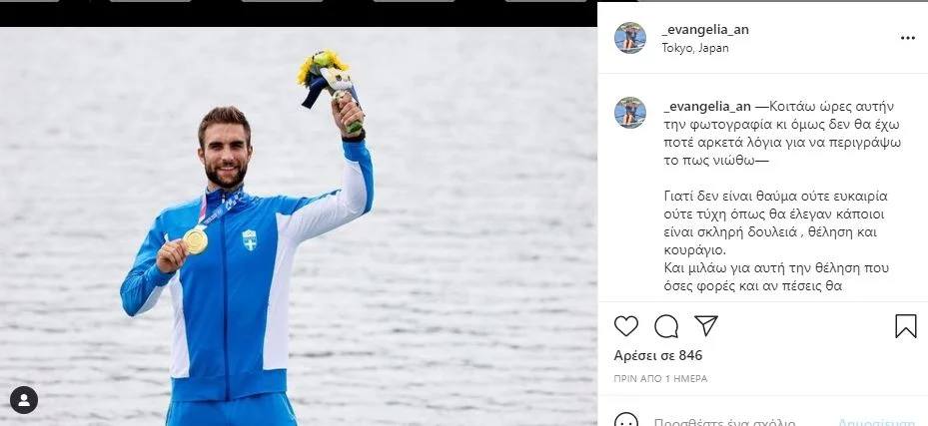Like the post with the heart icon
The image size is (928, 426).
626,326
